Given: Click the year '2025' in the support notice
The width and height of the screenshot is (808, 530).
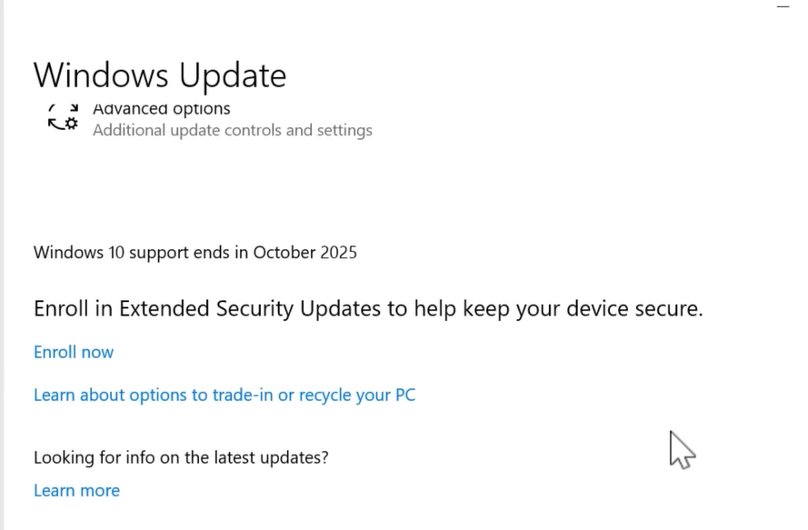Looking at the screenshot, I should pos(338,252).
